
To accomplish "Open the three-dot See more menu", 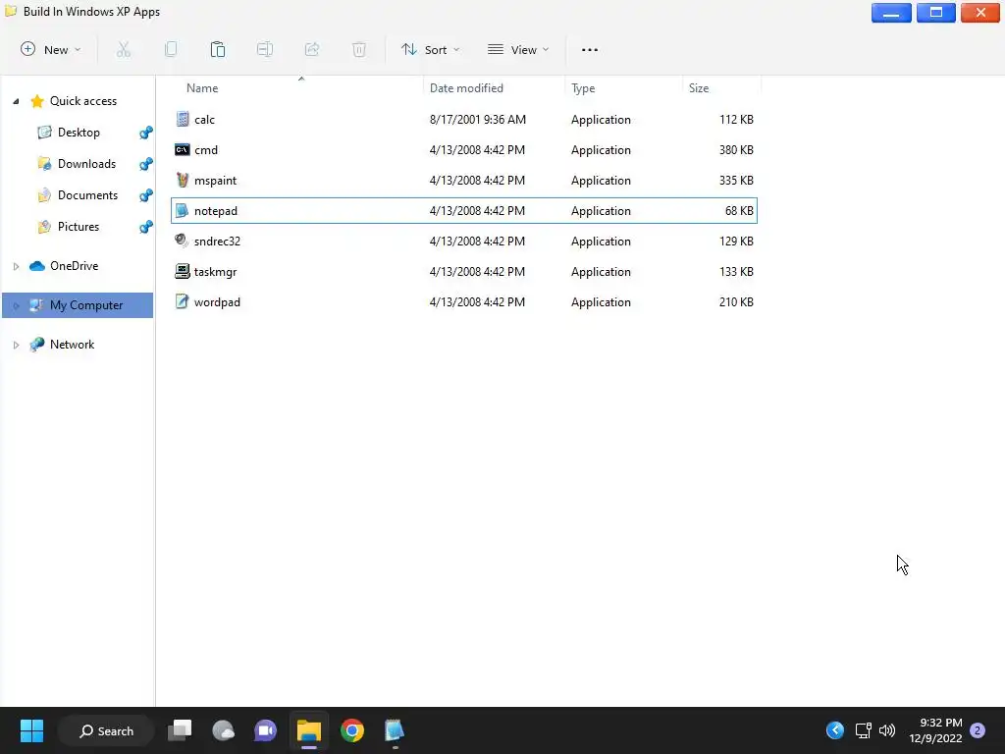I will 590,49.
